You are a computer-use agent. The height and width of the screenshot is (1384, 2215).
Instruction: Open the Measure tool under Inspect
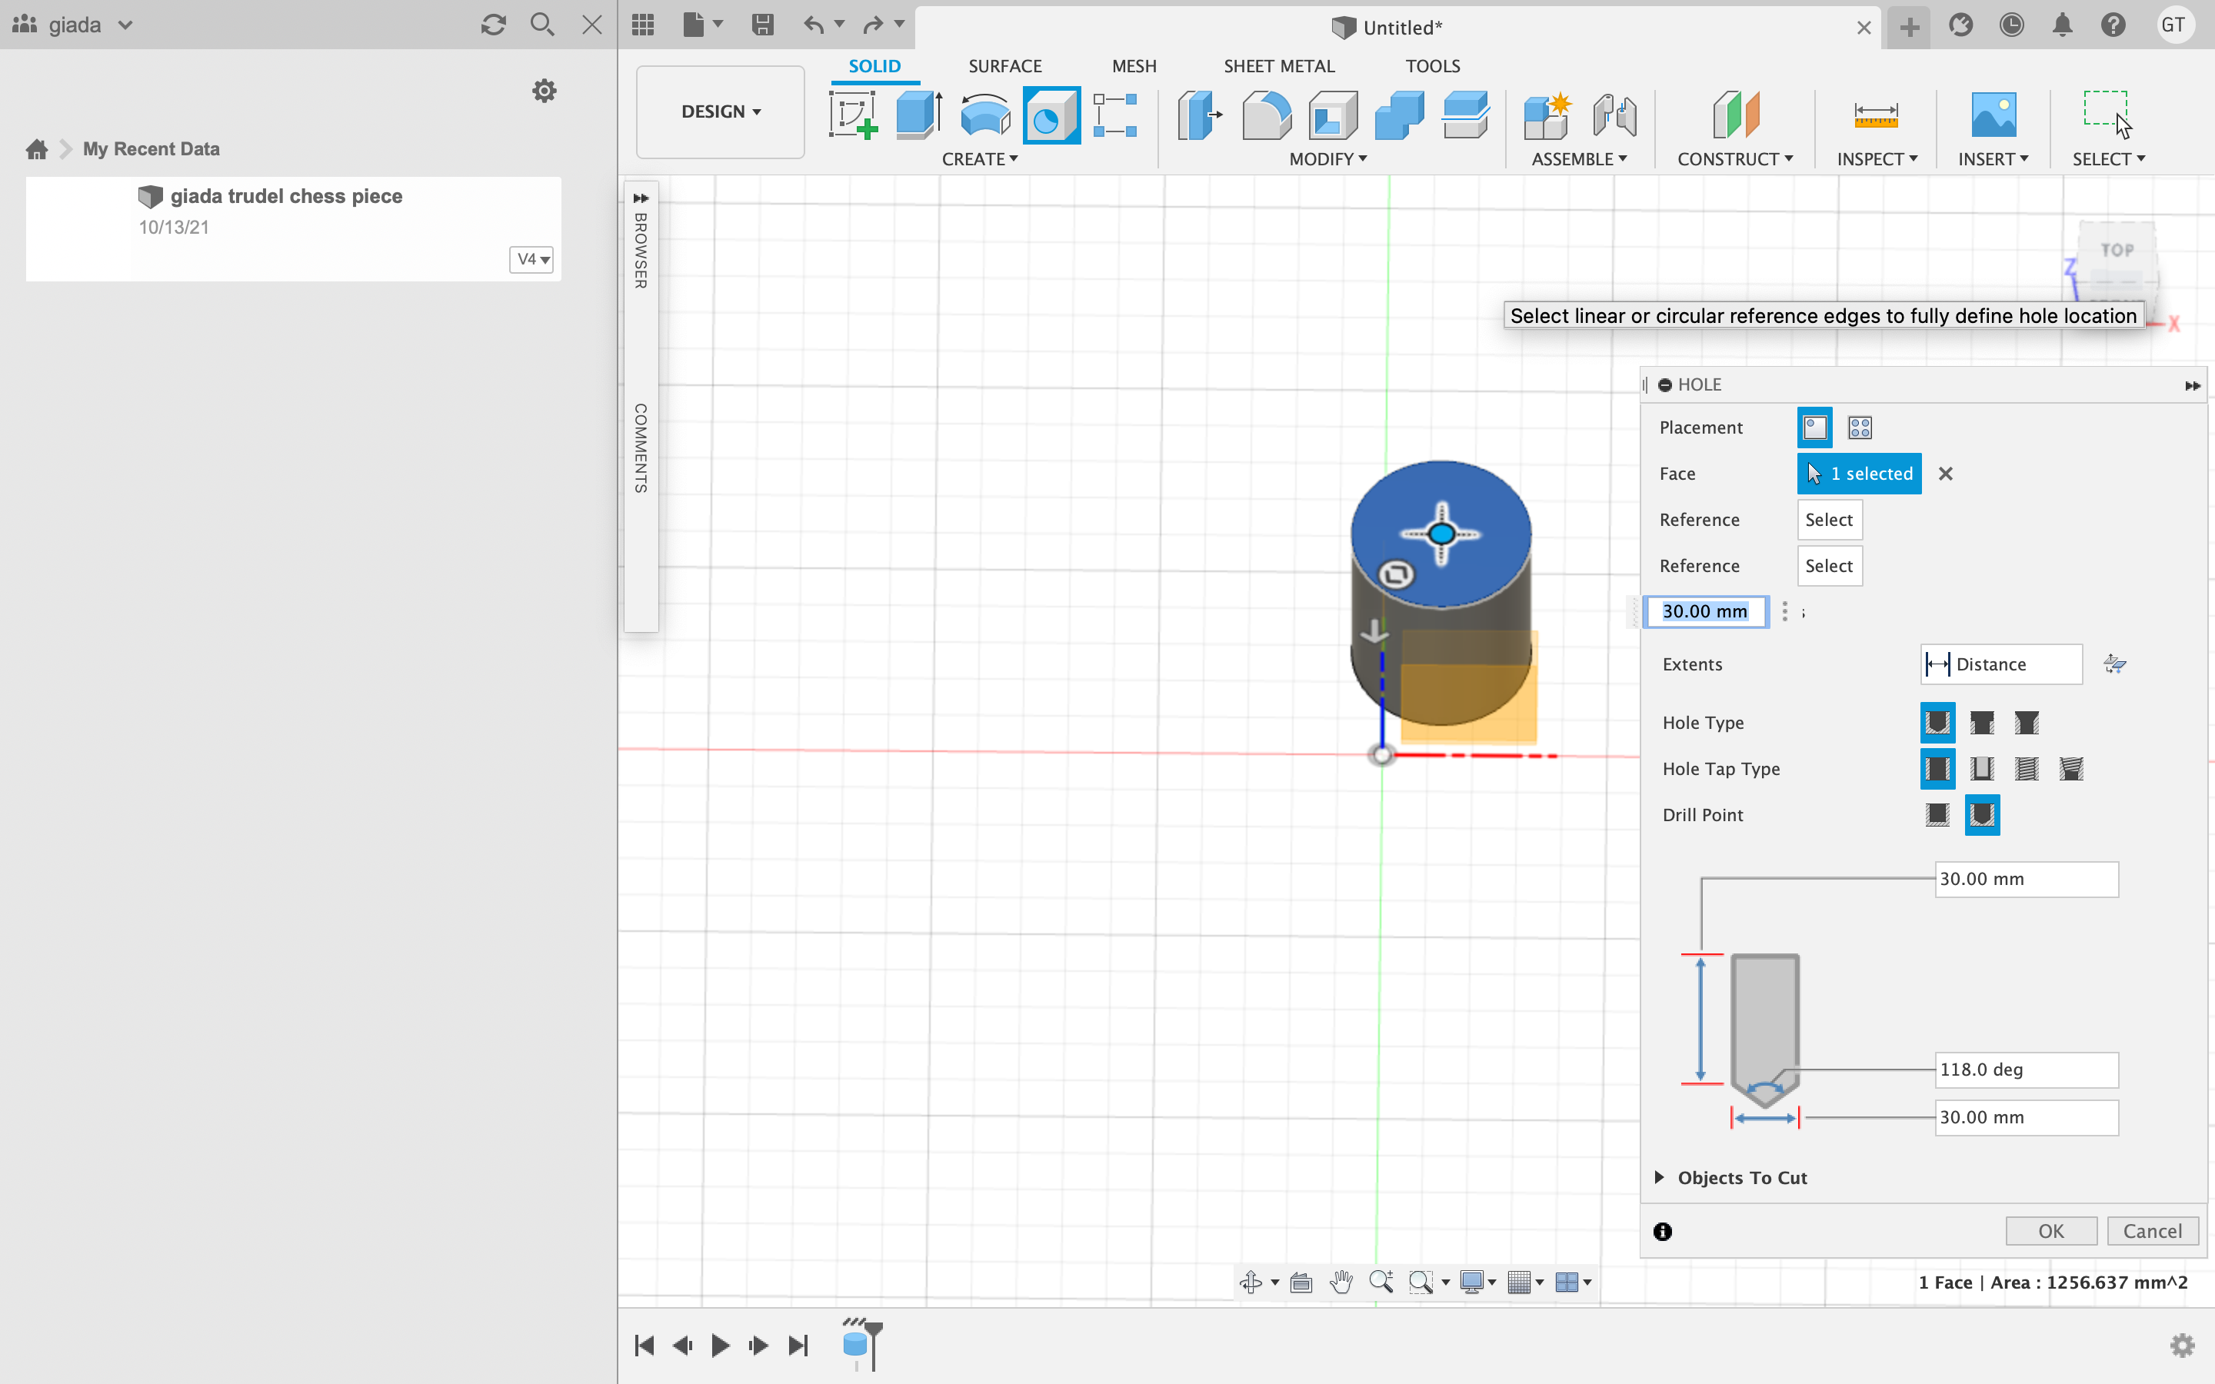click(x=1875, y=115)
